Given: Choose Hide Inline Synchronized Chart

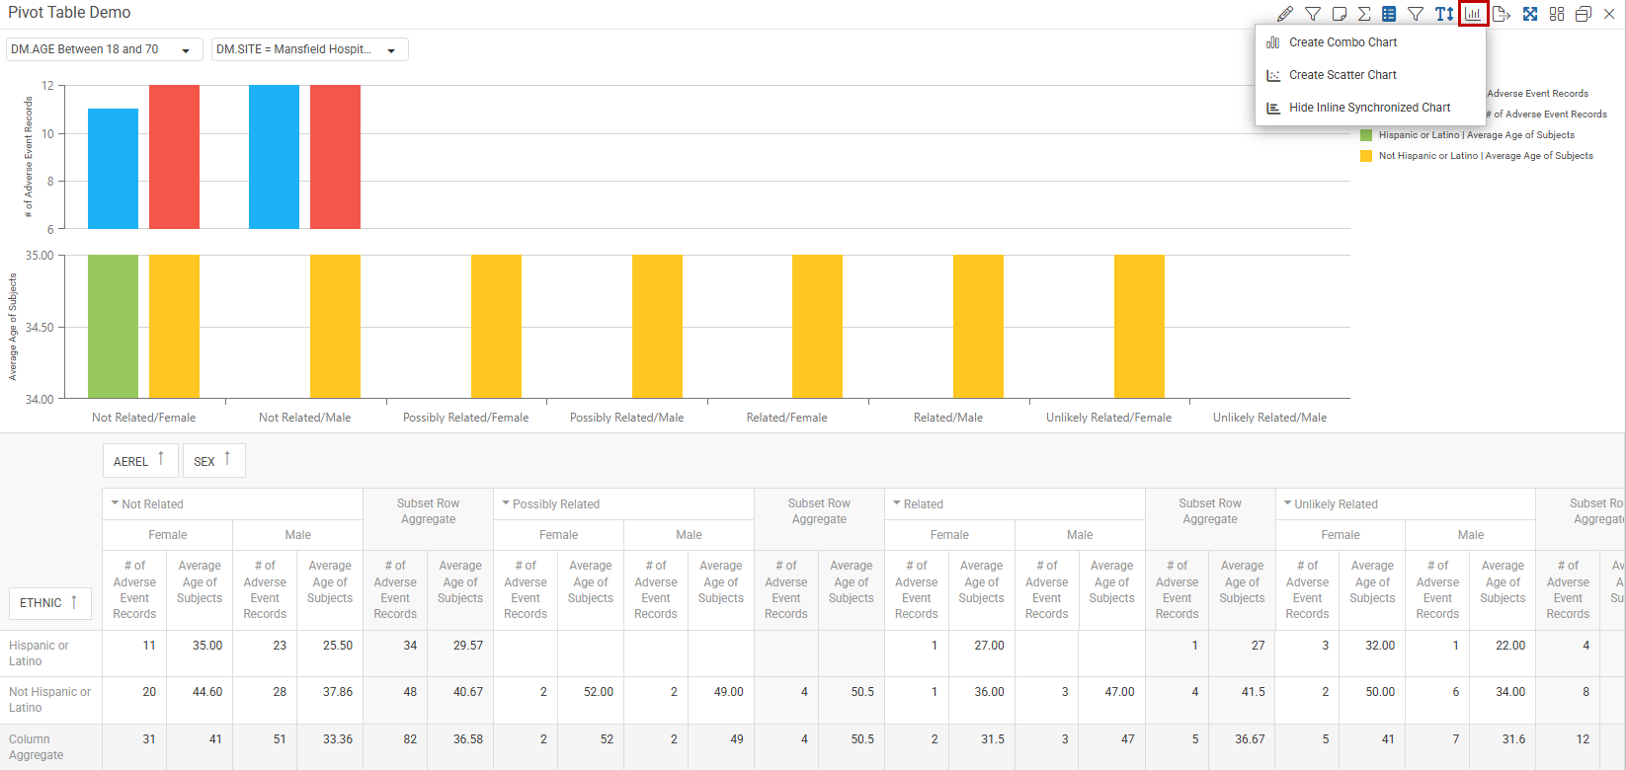Looking at the screenshot, I should pyautogui.click(x=1370, y=108).
